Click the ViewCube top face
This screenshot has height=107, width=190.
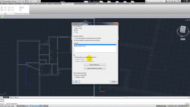(x=183, y=28)
